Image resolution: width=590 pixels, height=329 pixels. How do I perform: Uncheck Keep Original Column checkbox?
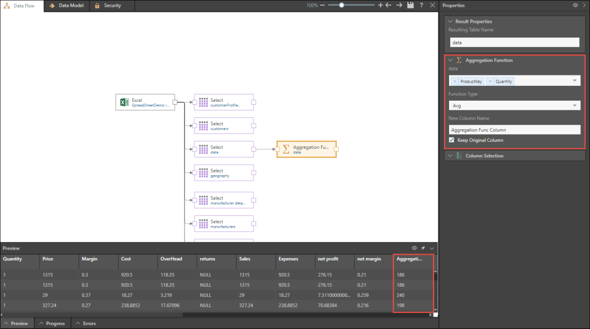[452, 140]
